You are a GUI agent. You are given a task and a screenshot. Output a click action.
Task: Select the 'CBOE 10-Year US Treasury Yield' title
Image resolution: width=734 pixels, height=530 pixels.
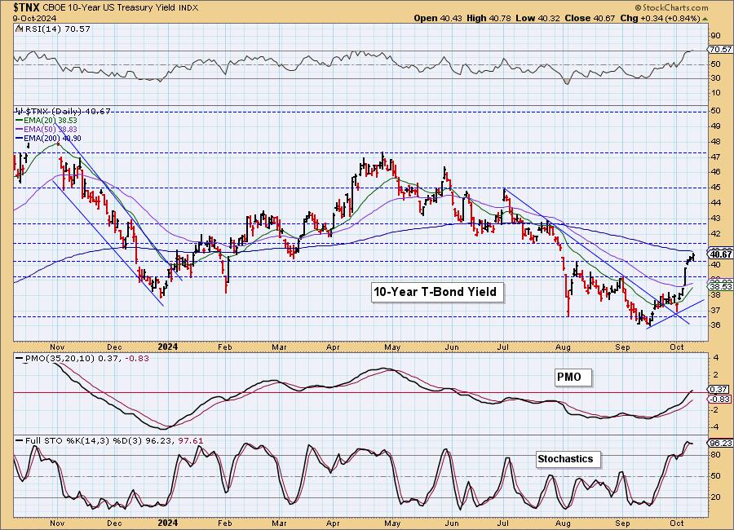[x=109, y=8]
